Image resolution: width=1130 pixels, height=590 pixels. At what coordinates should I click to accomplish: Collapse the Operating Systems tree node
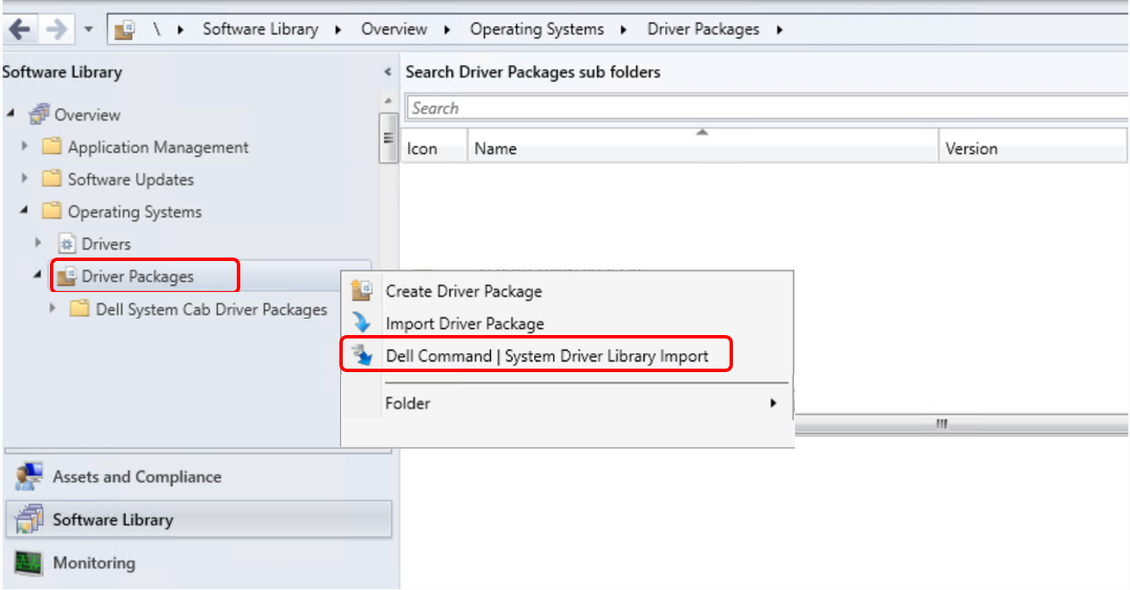coord(23,211)
